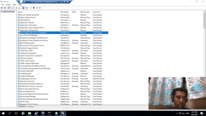
Task: Click the pin icon on the remote connection bar
Action: [21, 2]
